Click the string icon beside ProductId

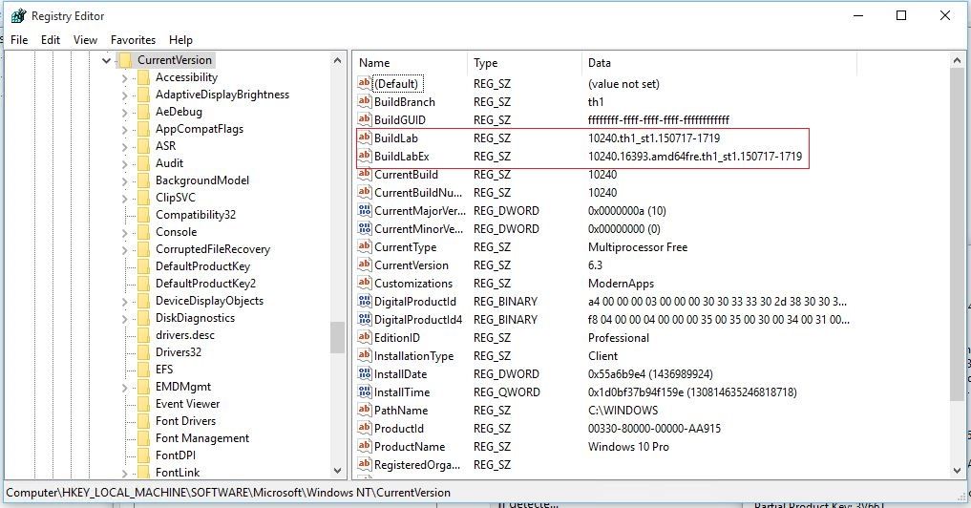[365, 428]
